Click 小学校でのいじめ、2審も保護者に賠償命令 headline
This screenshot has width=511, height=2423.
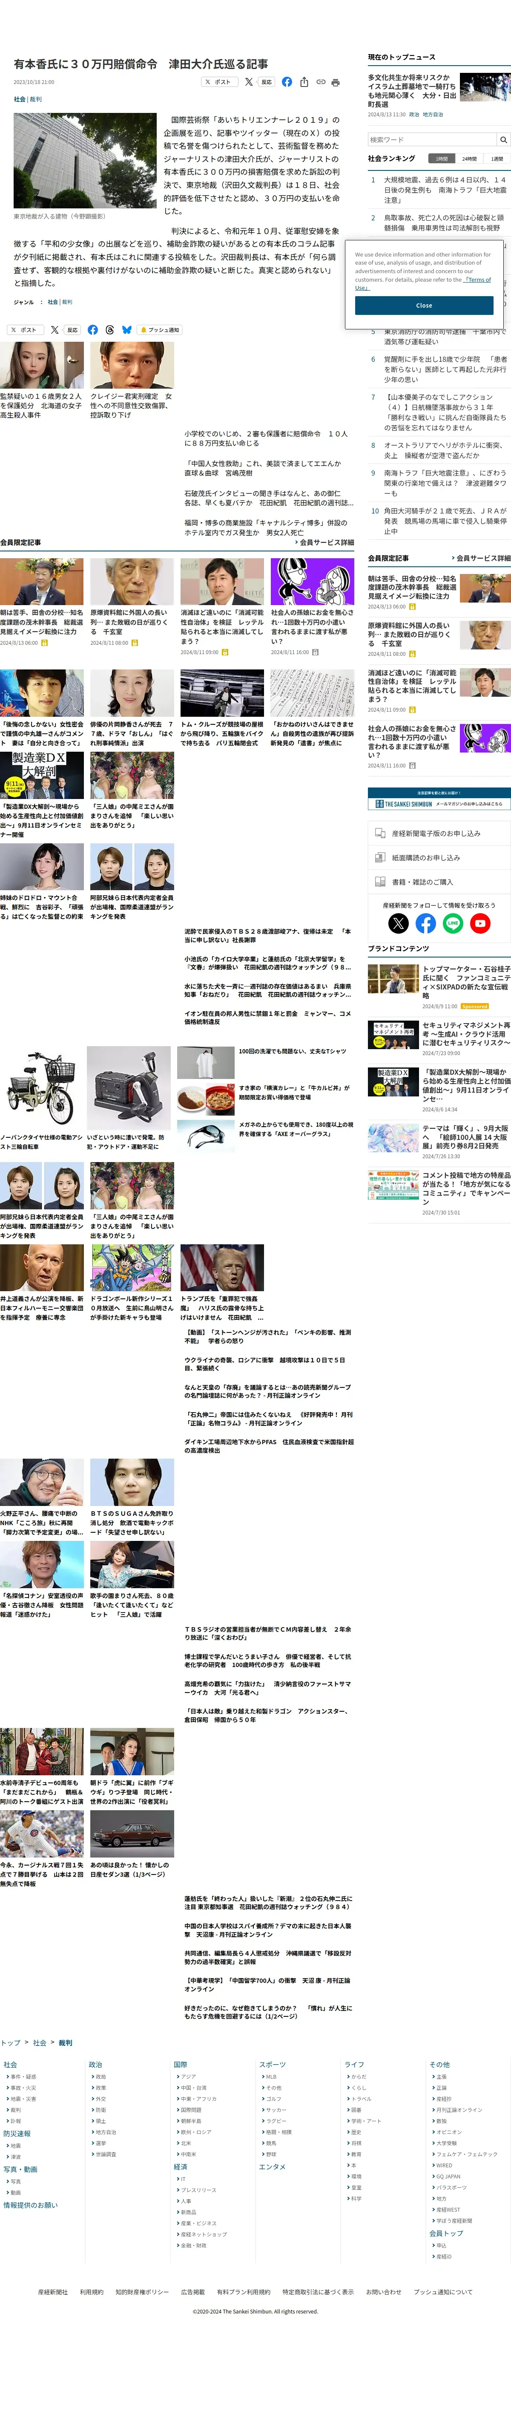[266, 438]
